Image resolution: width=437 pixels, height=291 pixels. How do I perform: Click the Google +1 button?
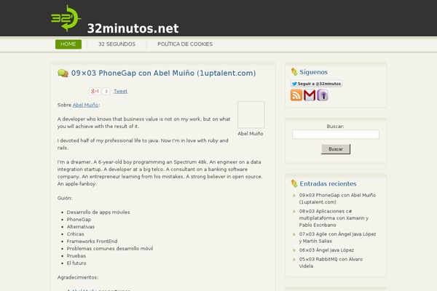pyautogui.click(x=95, y=91)
